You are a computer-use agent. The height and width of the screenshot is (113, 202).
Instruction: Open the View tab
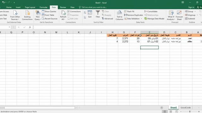72,7
